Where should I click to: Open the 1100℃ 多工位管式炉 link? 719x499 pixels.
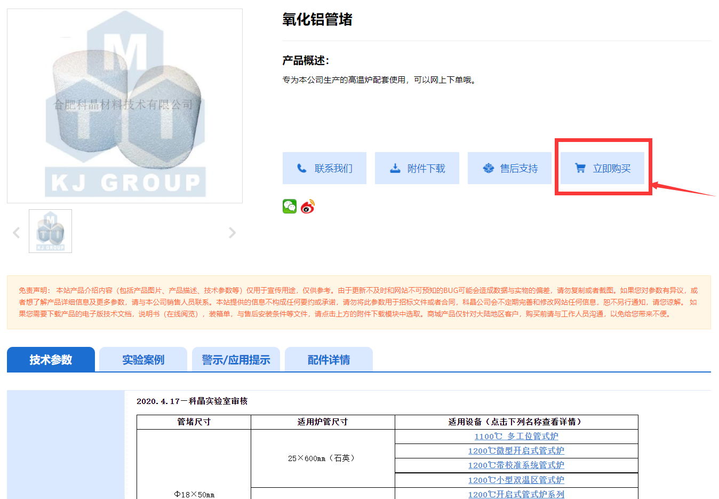click(x=516, y=437)
